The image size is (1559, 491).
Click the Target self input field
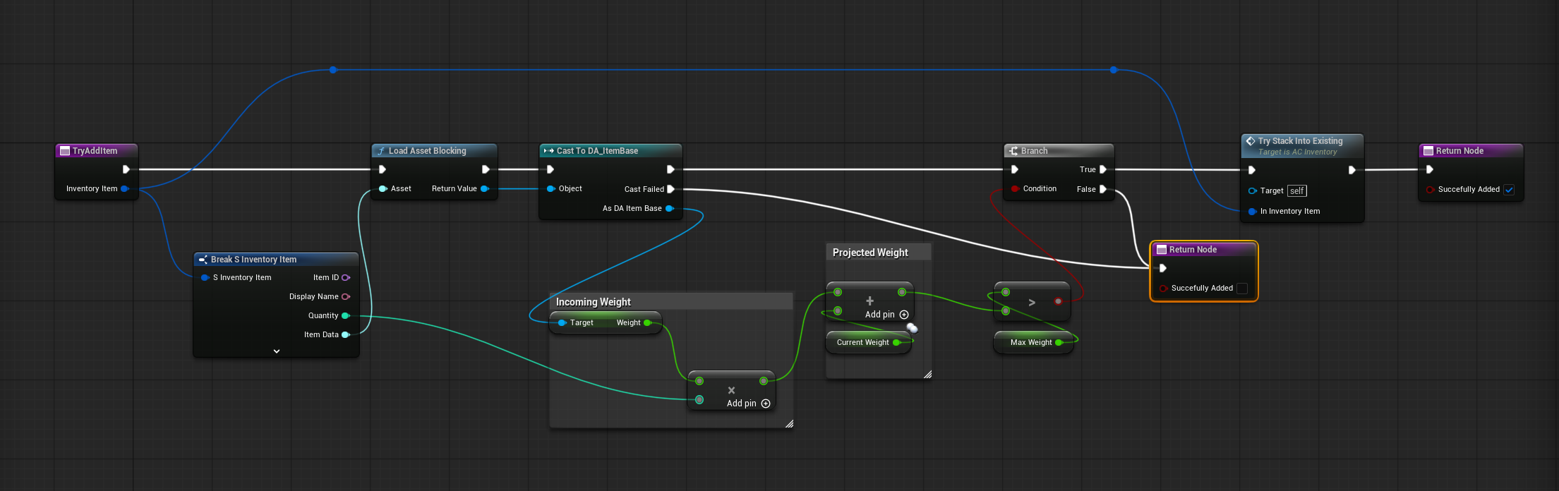point(1297,190)
